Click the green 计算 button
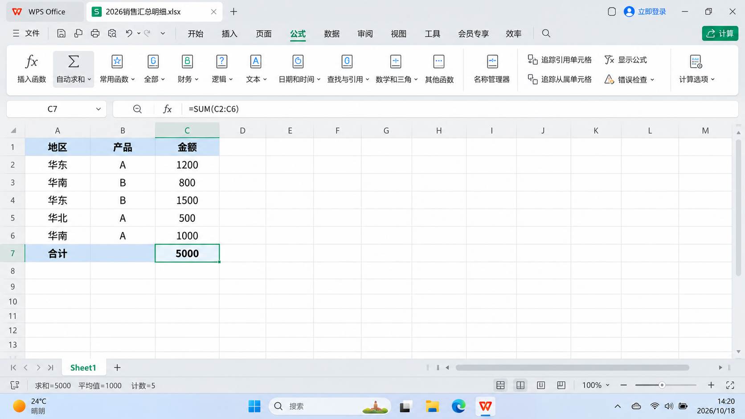Viewport: 745px width, 419px height. (720, 33)
